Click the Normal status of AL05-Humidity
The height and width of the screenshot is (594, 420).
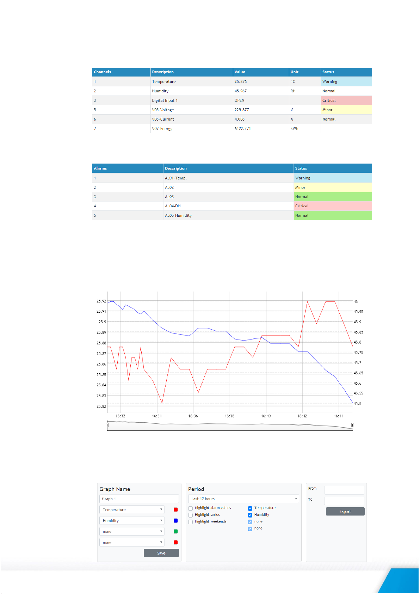point(333,215)
